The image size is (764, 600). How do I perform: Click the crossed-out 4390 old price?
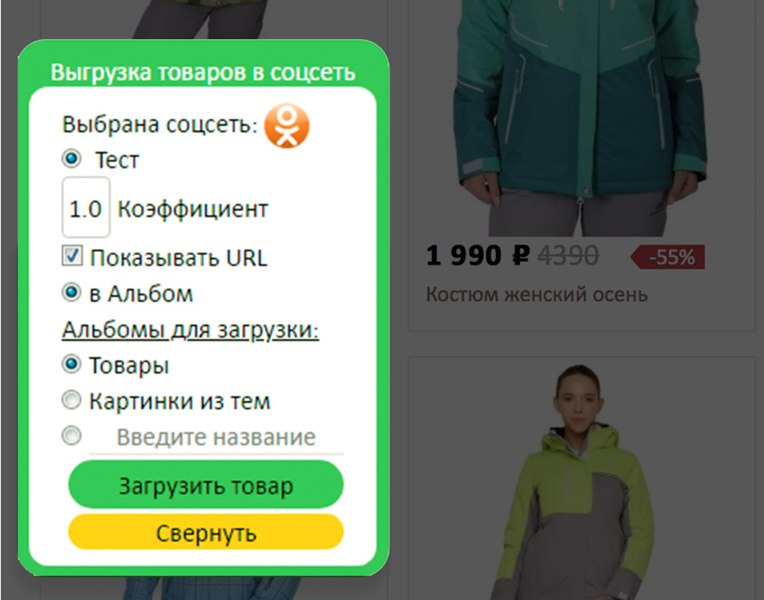(x=568, y=255)
